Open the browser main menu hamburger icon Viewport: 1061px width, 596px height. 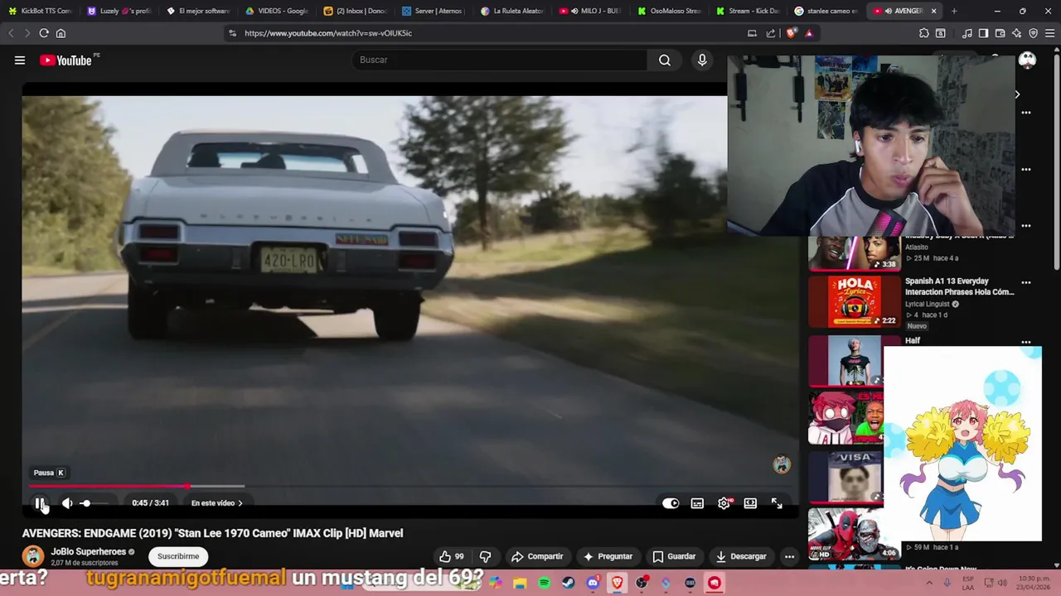[1049, 33]
